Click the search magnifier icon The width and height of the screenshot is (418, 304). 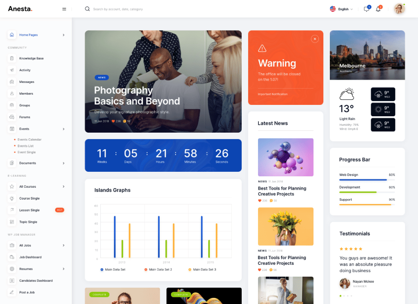coord(87,9)
